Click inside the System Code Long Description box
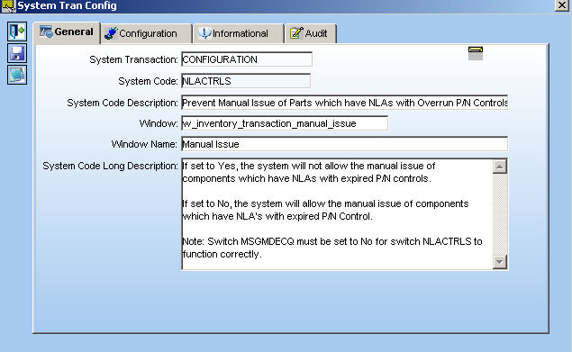Image resolution: width=572 pixels, height=352 pixels. tap(337, 214)
